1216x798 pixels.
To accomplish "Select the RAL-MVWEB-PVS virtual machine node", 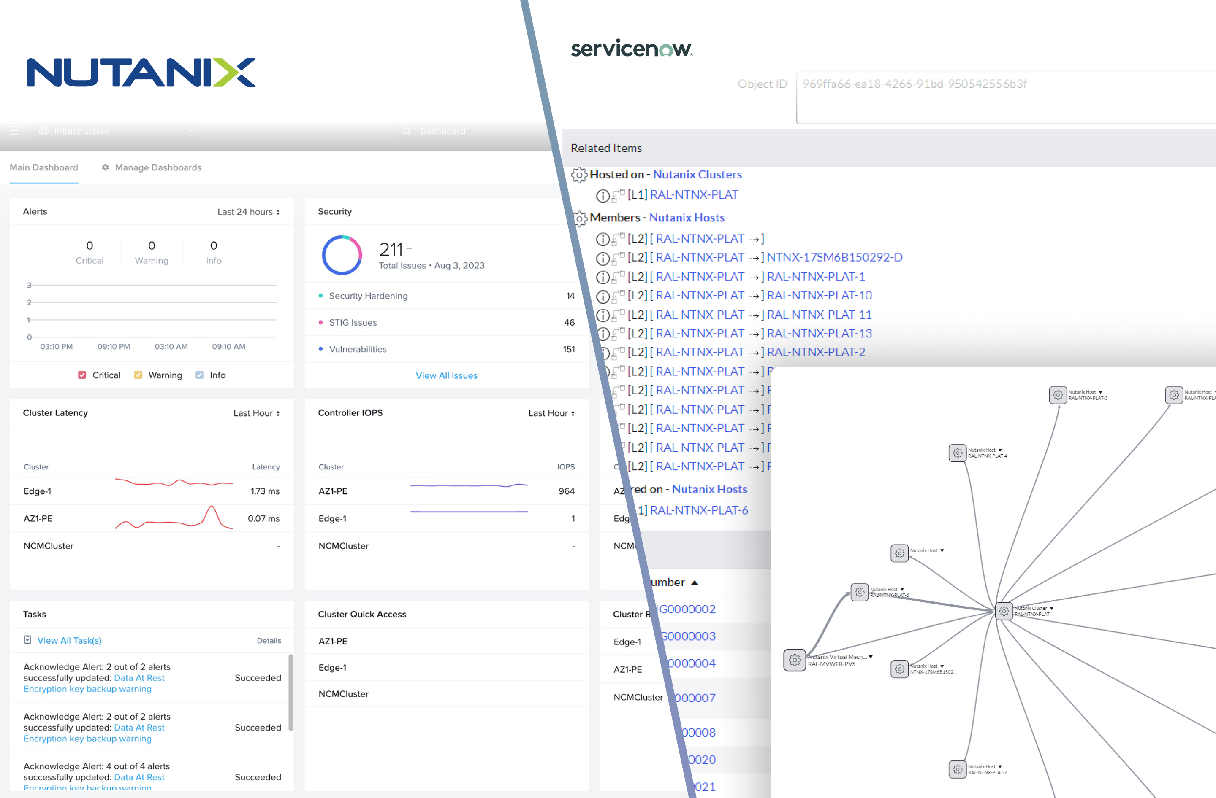I will click(x=795, y=660).
